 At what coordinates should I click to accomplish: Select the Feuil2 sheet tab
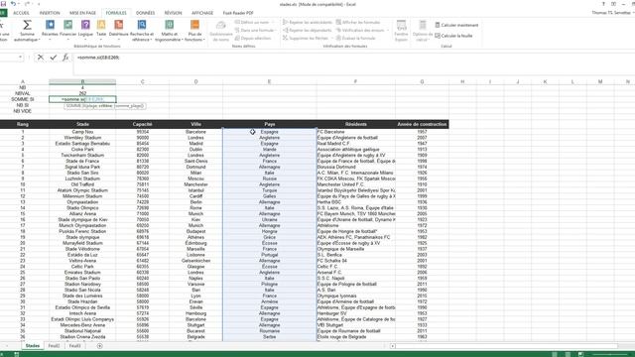pos(54,346)
